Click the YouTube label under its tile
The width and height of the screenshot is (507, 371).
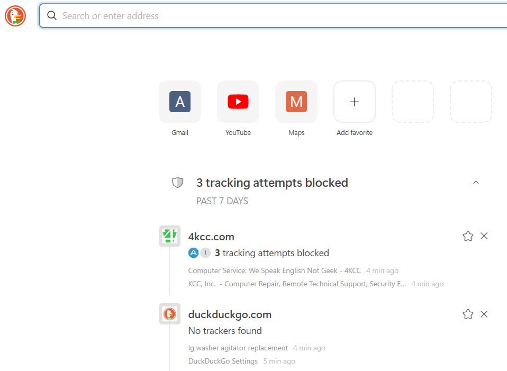tap(238, 132)
